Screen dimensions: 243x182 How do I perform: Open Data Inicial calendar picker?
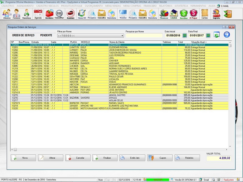click(185, 35)
